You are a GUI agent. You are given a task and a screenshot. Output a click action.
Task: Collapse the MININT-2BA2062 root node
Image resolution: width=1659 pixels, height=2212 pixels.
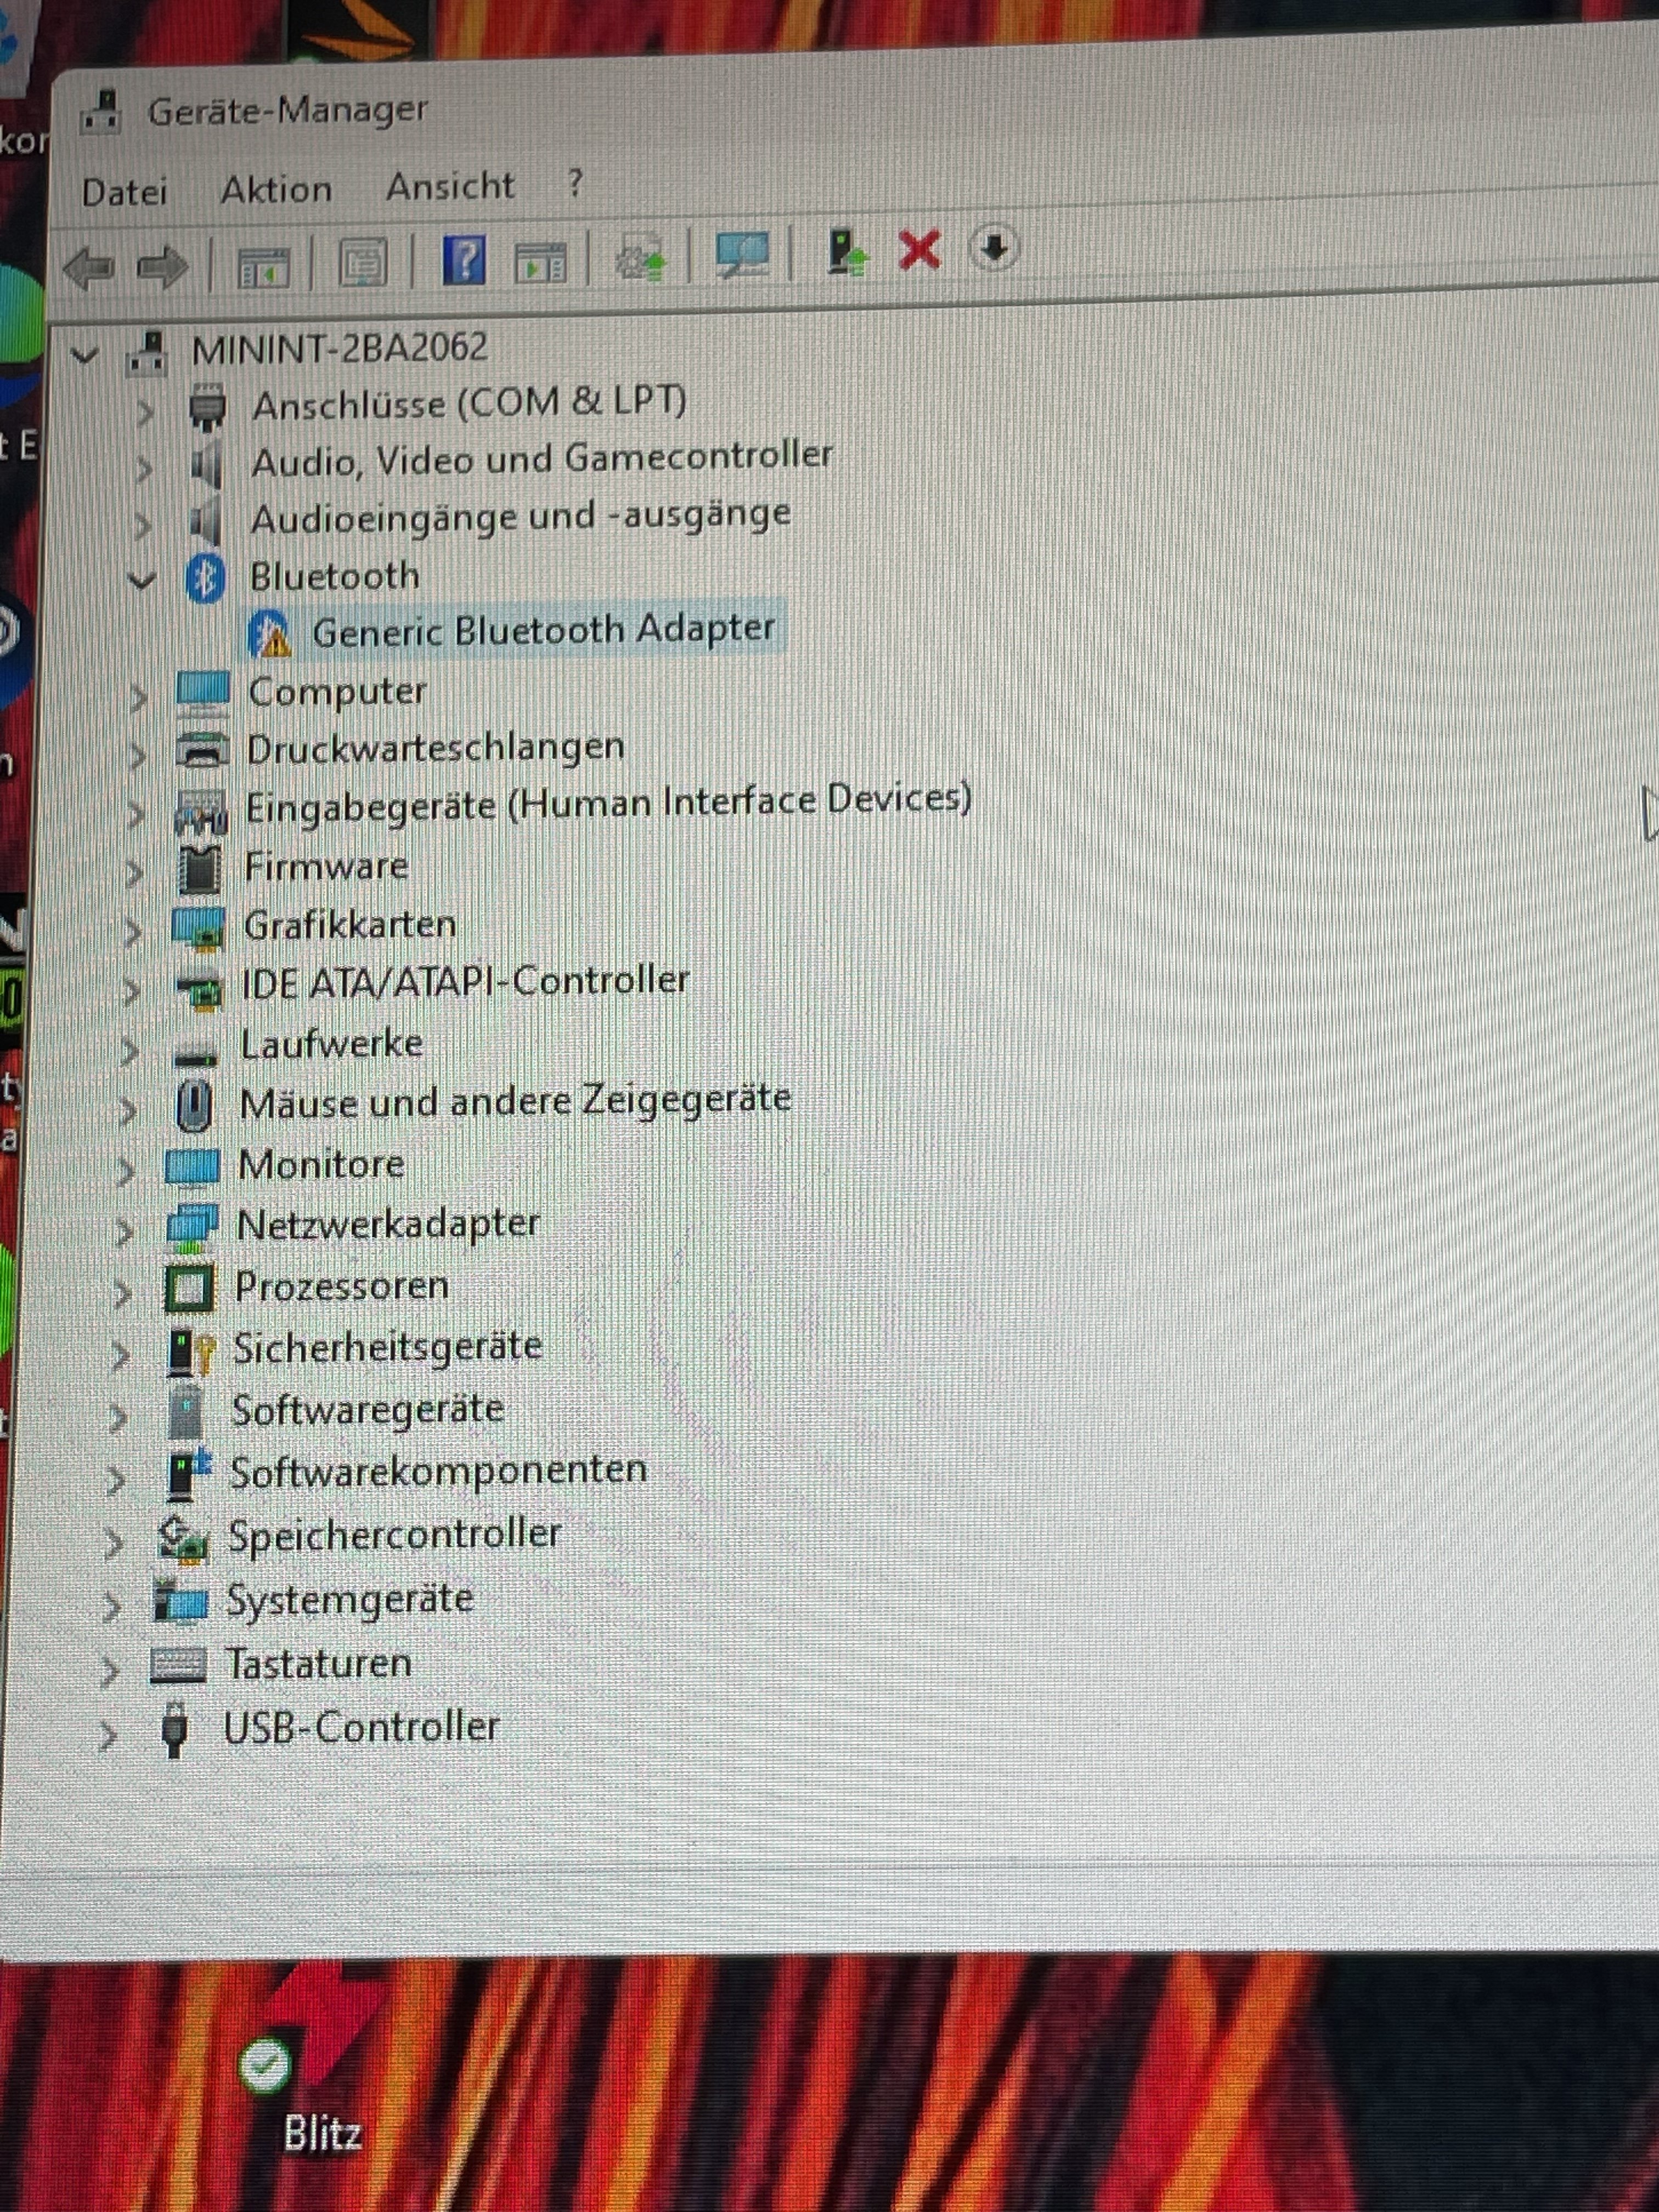[x=86, y=354]
